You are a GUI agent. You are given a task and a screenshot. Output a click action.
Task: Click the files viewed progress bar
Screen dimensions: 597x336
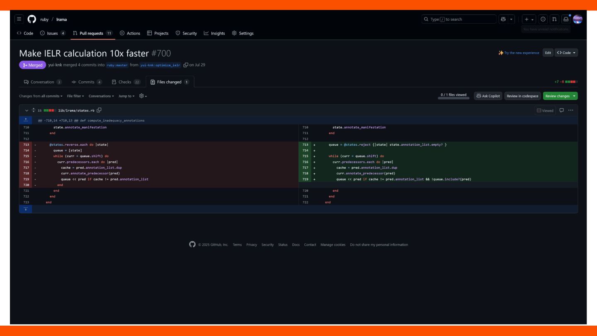tap(454, 98)
